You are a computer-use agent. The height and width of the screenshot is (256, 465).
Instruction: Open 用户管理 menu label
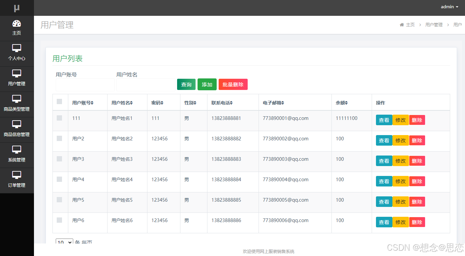(17, 84)
